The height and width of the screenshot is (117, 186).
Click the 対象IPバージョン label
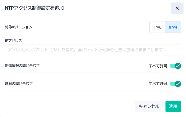click(x=19, y=27)
